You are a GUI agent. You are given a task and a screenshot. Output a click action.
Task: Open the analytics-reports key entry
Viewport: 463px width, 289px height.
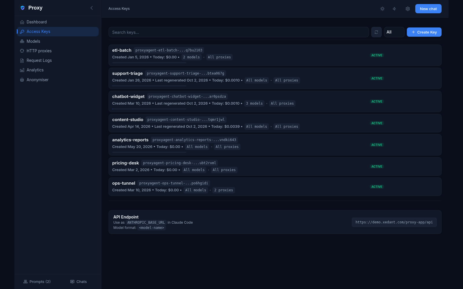pos(275,145)
